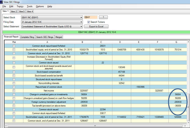
Task: Tick Plot checkbox for Foreign currency translation adjustment
Action: pyautogui.click(x=14, y=101)
